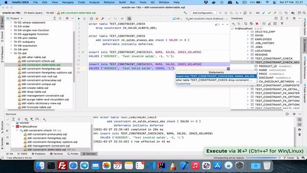Viewport: 307px width, 173px height.
Task: Toggle the Flutter Outline tool window button
Action: 305,26
